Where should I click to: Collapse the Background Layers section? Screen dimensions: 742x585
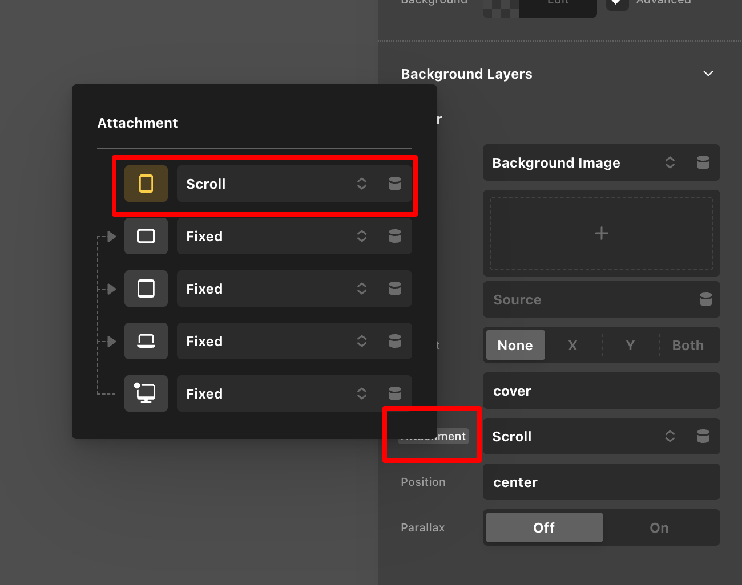708,74
